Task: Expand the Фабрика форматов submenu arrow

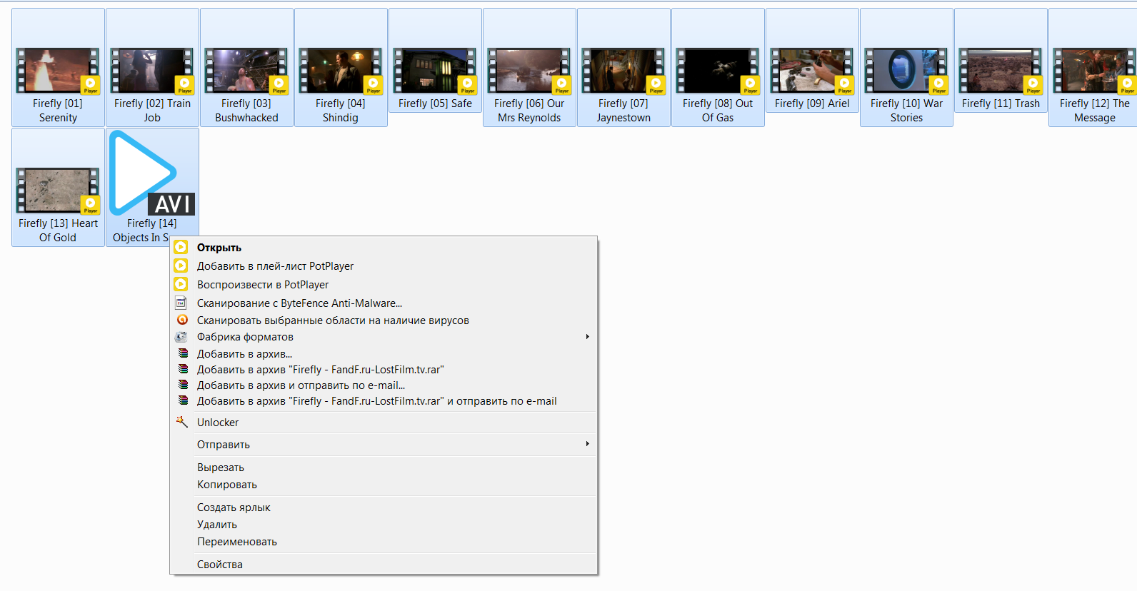Action: pyautogui.click(x=587, y=337)
